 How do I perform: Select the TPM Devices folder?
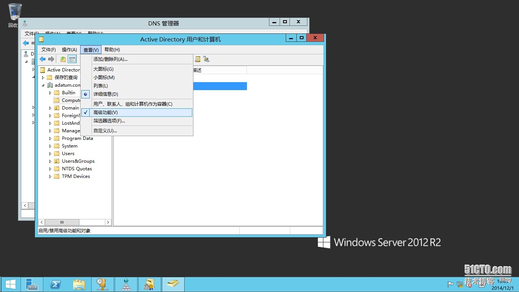[x=76, y=176]
